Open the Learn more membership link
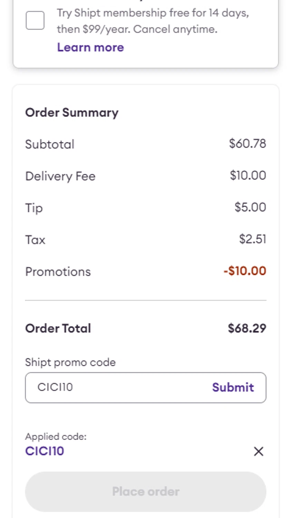Image resolution: width=291 pixels, height=518 pixels. tap(90, 47)
